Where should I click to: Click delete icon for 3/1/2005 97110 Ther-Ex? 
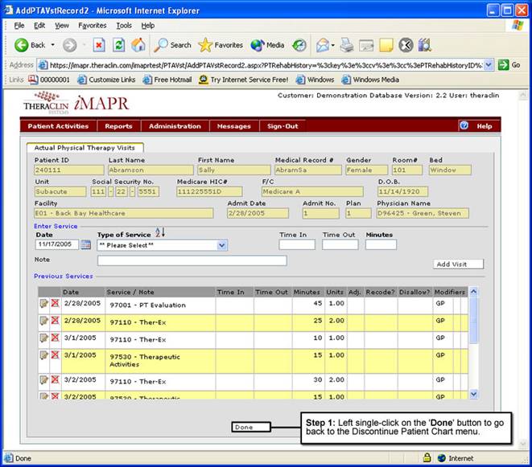pos(55,338)
